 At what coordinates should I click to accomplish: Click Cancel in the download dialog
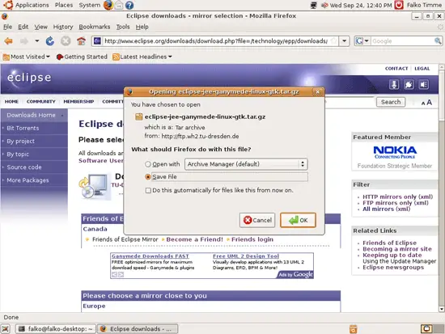pyautogui.click(x=257, y=220)
